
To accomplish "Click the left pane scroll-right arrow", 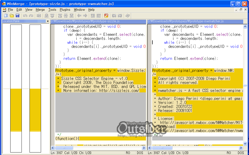I will (x=144, y=148).
